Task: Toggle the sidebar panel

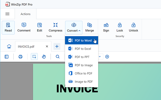Action: tap(6, 57)
